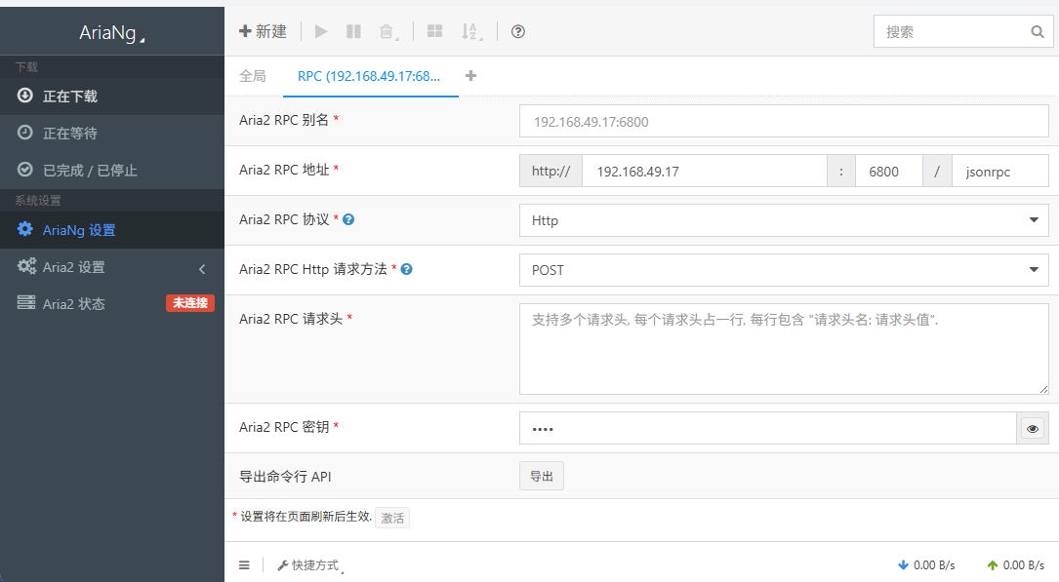Viewport: 1059px width, 582px height.
Task: Click the help question mark icon
Action: click(518, 32)
